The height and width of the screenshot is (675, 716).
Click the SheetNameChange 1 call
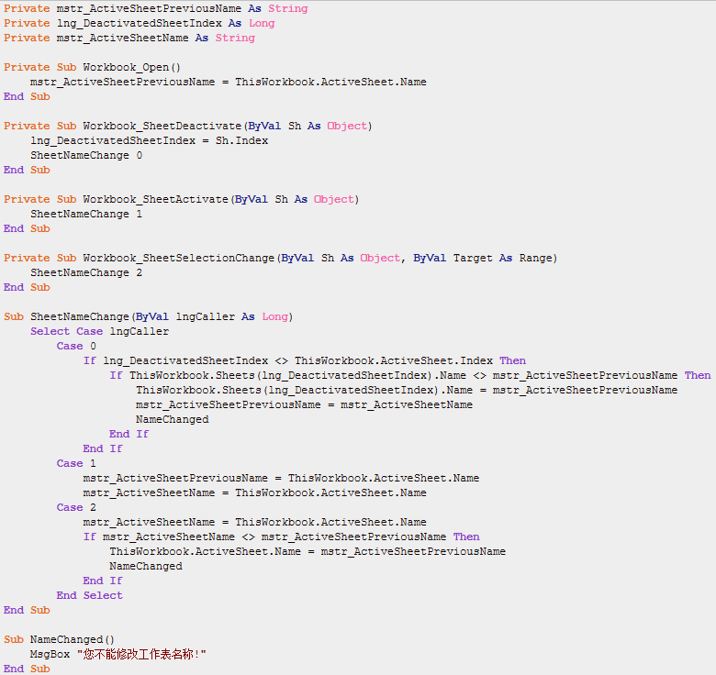pos(86,214)
